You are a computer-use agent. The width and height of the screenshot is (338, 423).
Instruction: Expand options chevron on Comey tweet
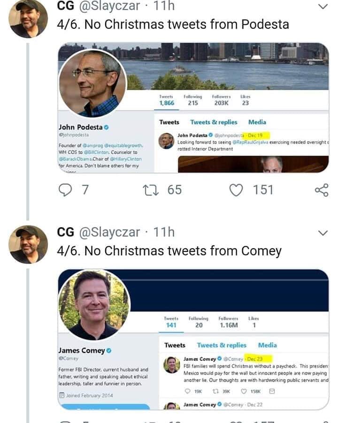[323, 233]
